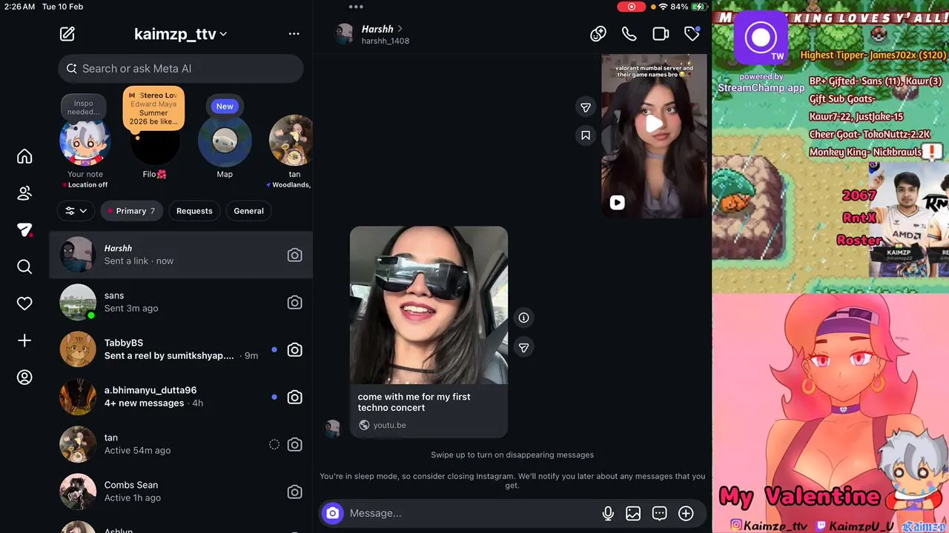The image size is (949, 533).
Task: Open conversation with TabbyBS
Action: pyautogui.click(x=181, y=349)
